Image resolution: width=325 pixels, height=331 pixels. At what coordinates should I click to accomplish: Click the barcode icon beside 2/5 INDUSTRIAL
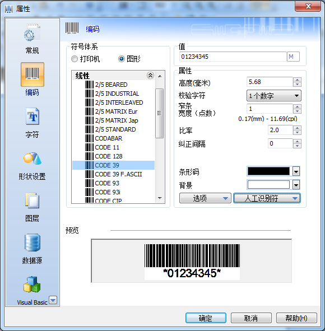click(89, 94)
